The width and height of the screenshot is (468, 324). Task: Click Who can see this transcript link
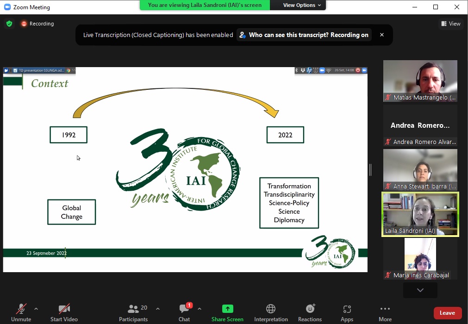pyautogui.click(x=304, y=35)
